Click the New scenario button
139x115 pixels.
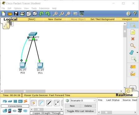[x=72, y=106]
